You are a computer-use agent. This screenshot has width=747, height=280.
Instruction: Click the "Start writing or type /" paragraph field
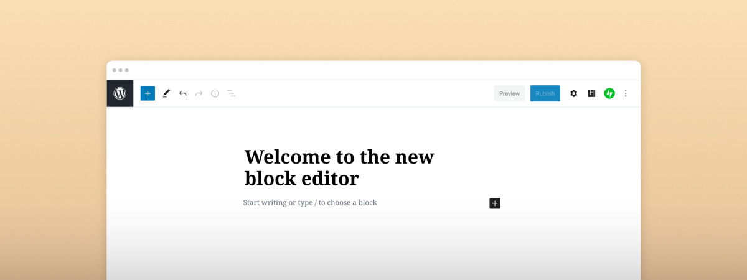pos(310,203)
